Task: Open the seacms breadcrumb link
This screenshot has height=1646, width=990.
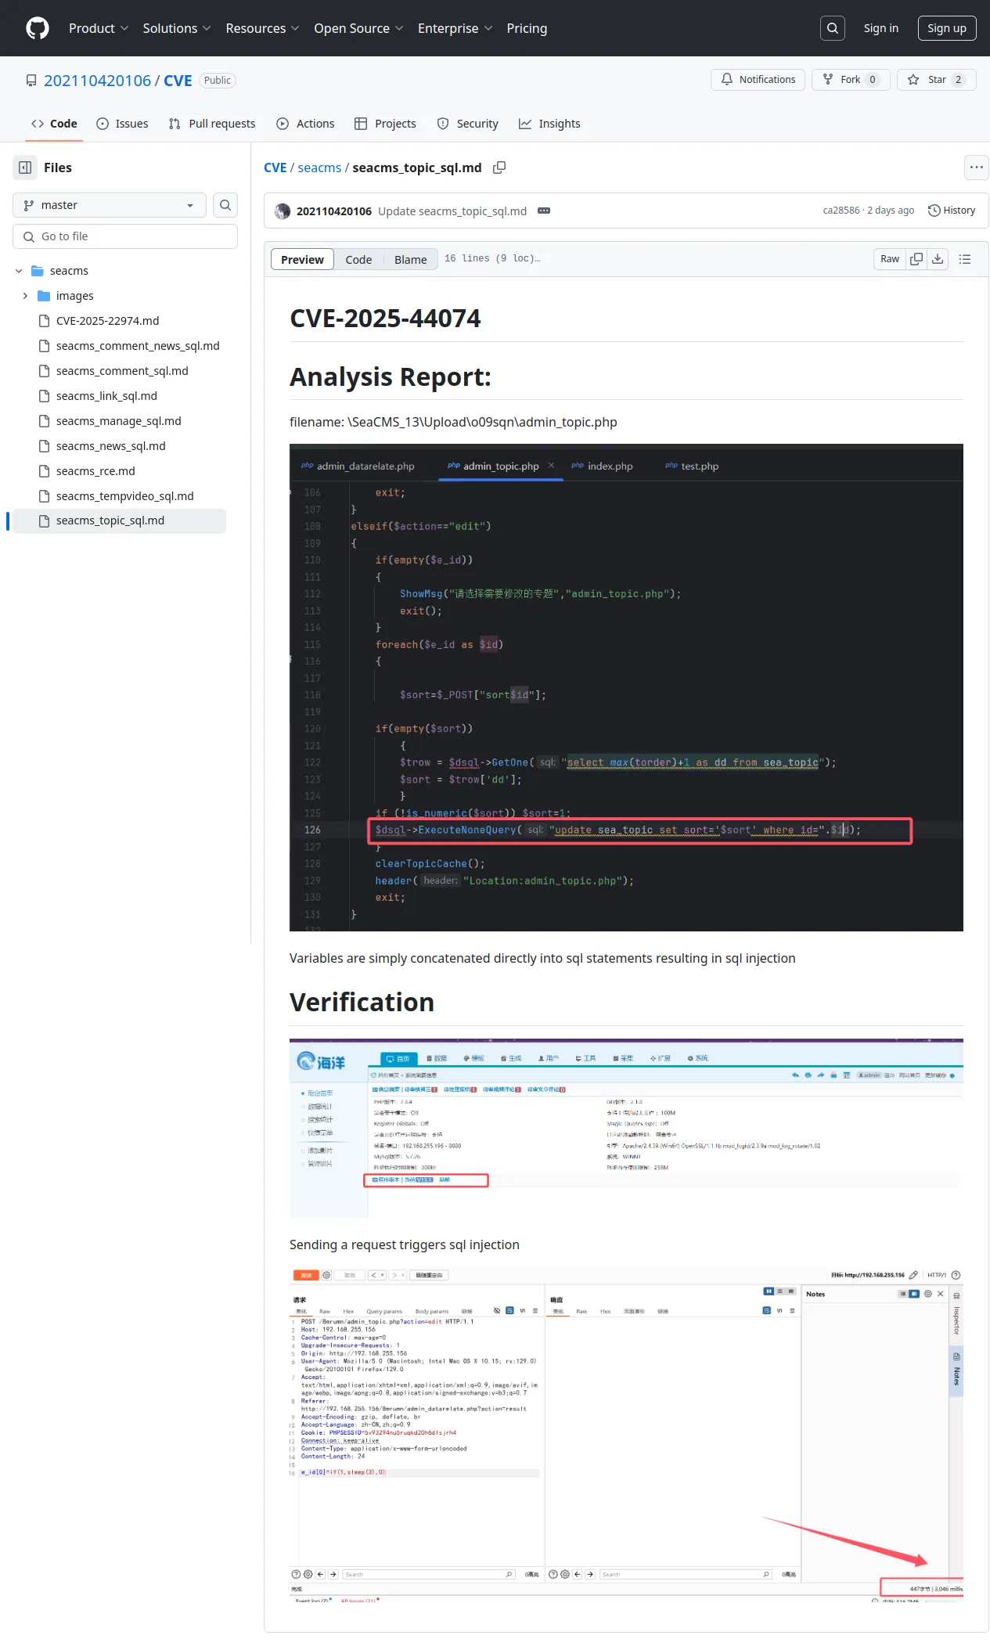Action: tap(319, 167)
